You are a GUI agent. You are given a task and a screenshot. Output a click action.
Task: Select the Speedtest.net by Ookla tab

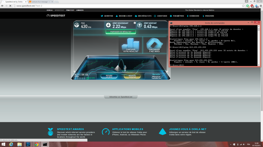[14, 2]
